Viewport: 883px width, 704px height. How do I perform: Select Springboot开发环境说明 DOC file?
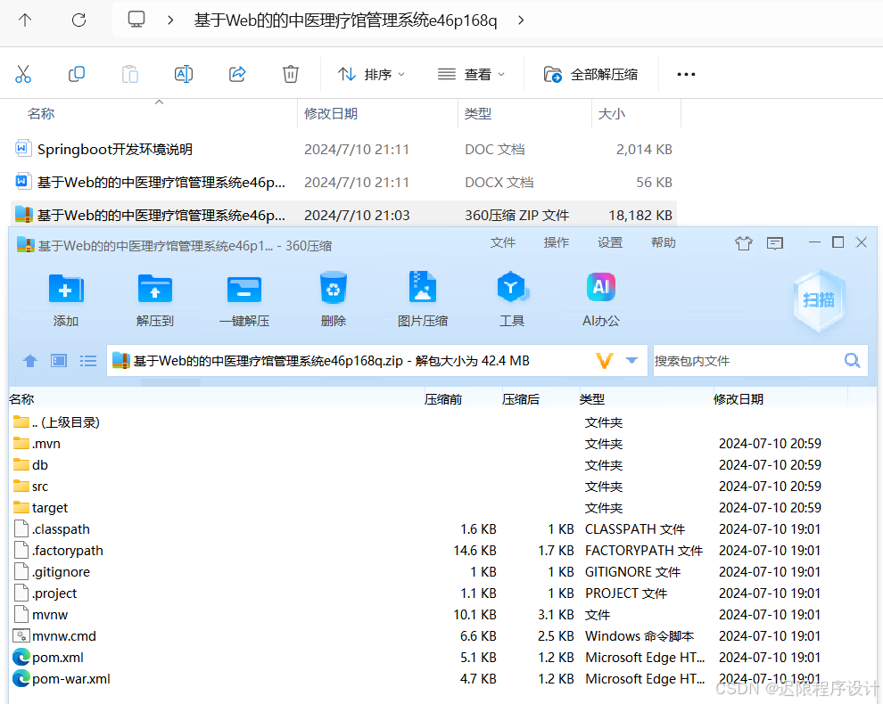click(x=343, y=149)
